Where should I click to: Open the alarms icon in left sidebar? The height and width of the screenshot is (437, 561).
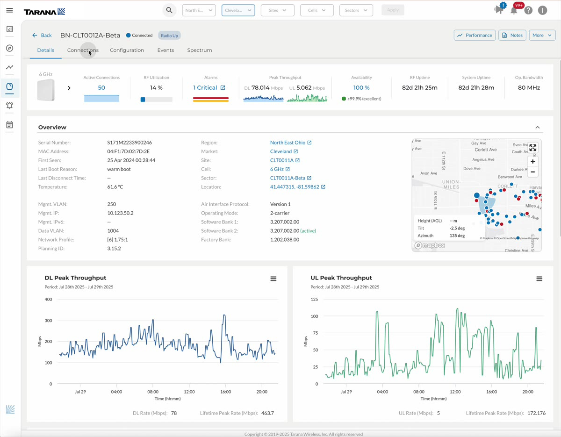pyautogui.click(x=9, y=106)
